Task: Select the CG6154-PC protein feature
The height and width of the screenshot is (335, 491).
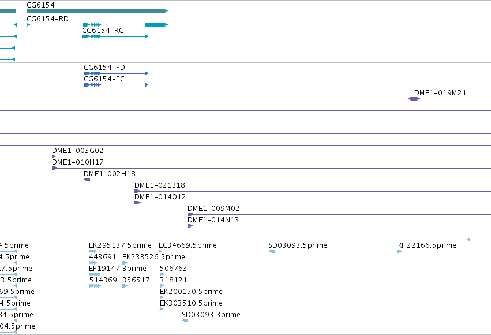Action: pyautogui.click(x=116, y=85)
